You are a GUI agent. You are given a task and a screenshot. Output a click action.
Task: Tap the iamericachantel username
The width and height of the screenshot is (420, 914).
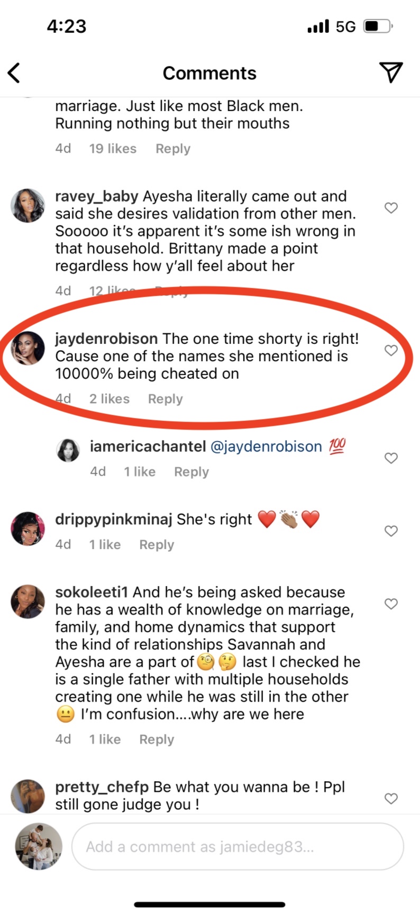(x=148, y=446)
